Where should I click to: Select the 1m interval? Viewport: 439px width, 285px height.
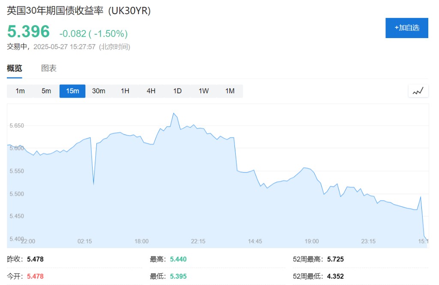(x=20, y=91)
